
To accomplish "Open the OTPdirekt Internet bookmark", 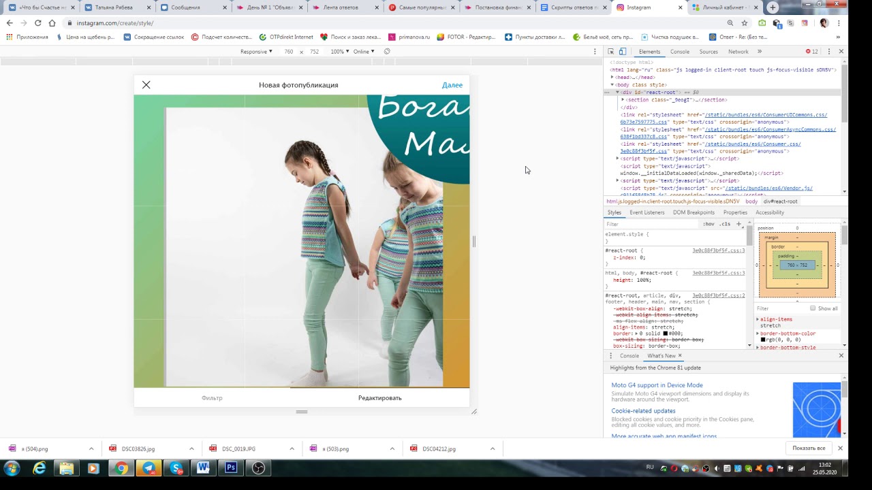I will tap(286, 37).
